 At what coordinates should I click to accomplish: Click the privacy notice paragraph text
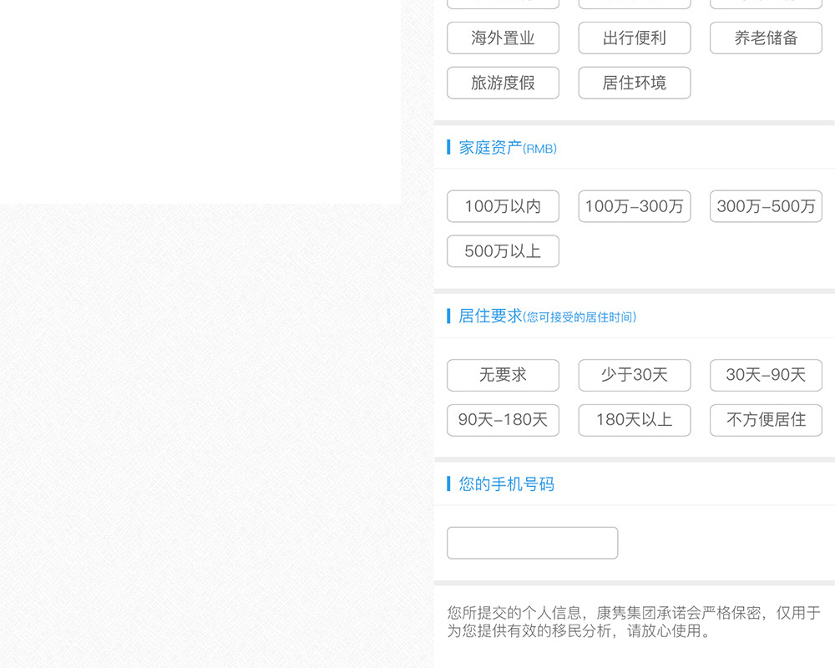634,621
